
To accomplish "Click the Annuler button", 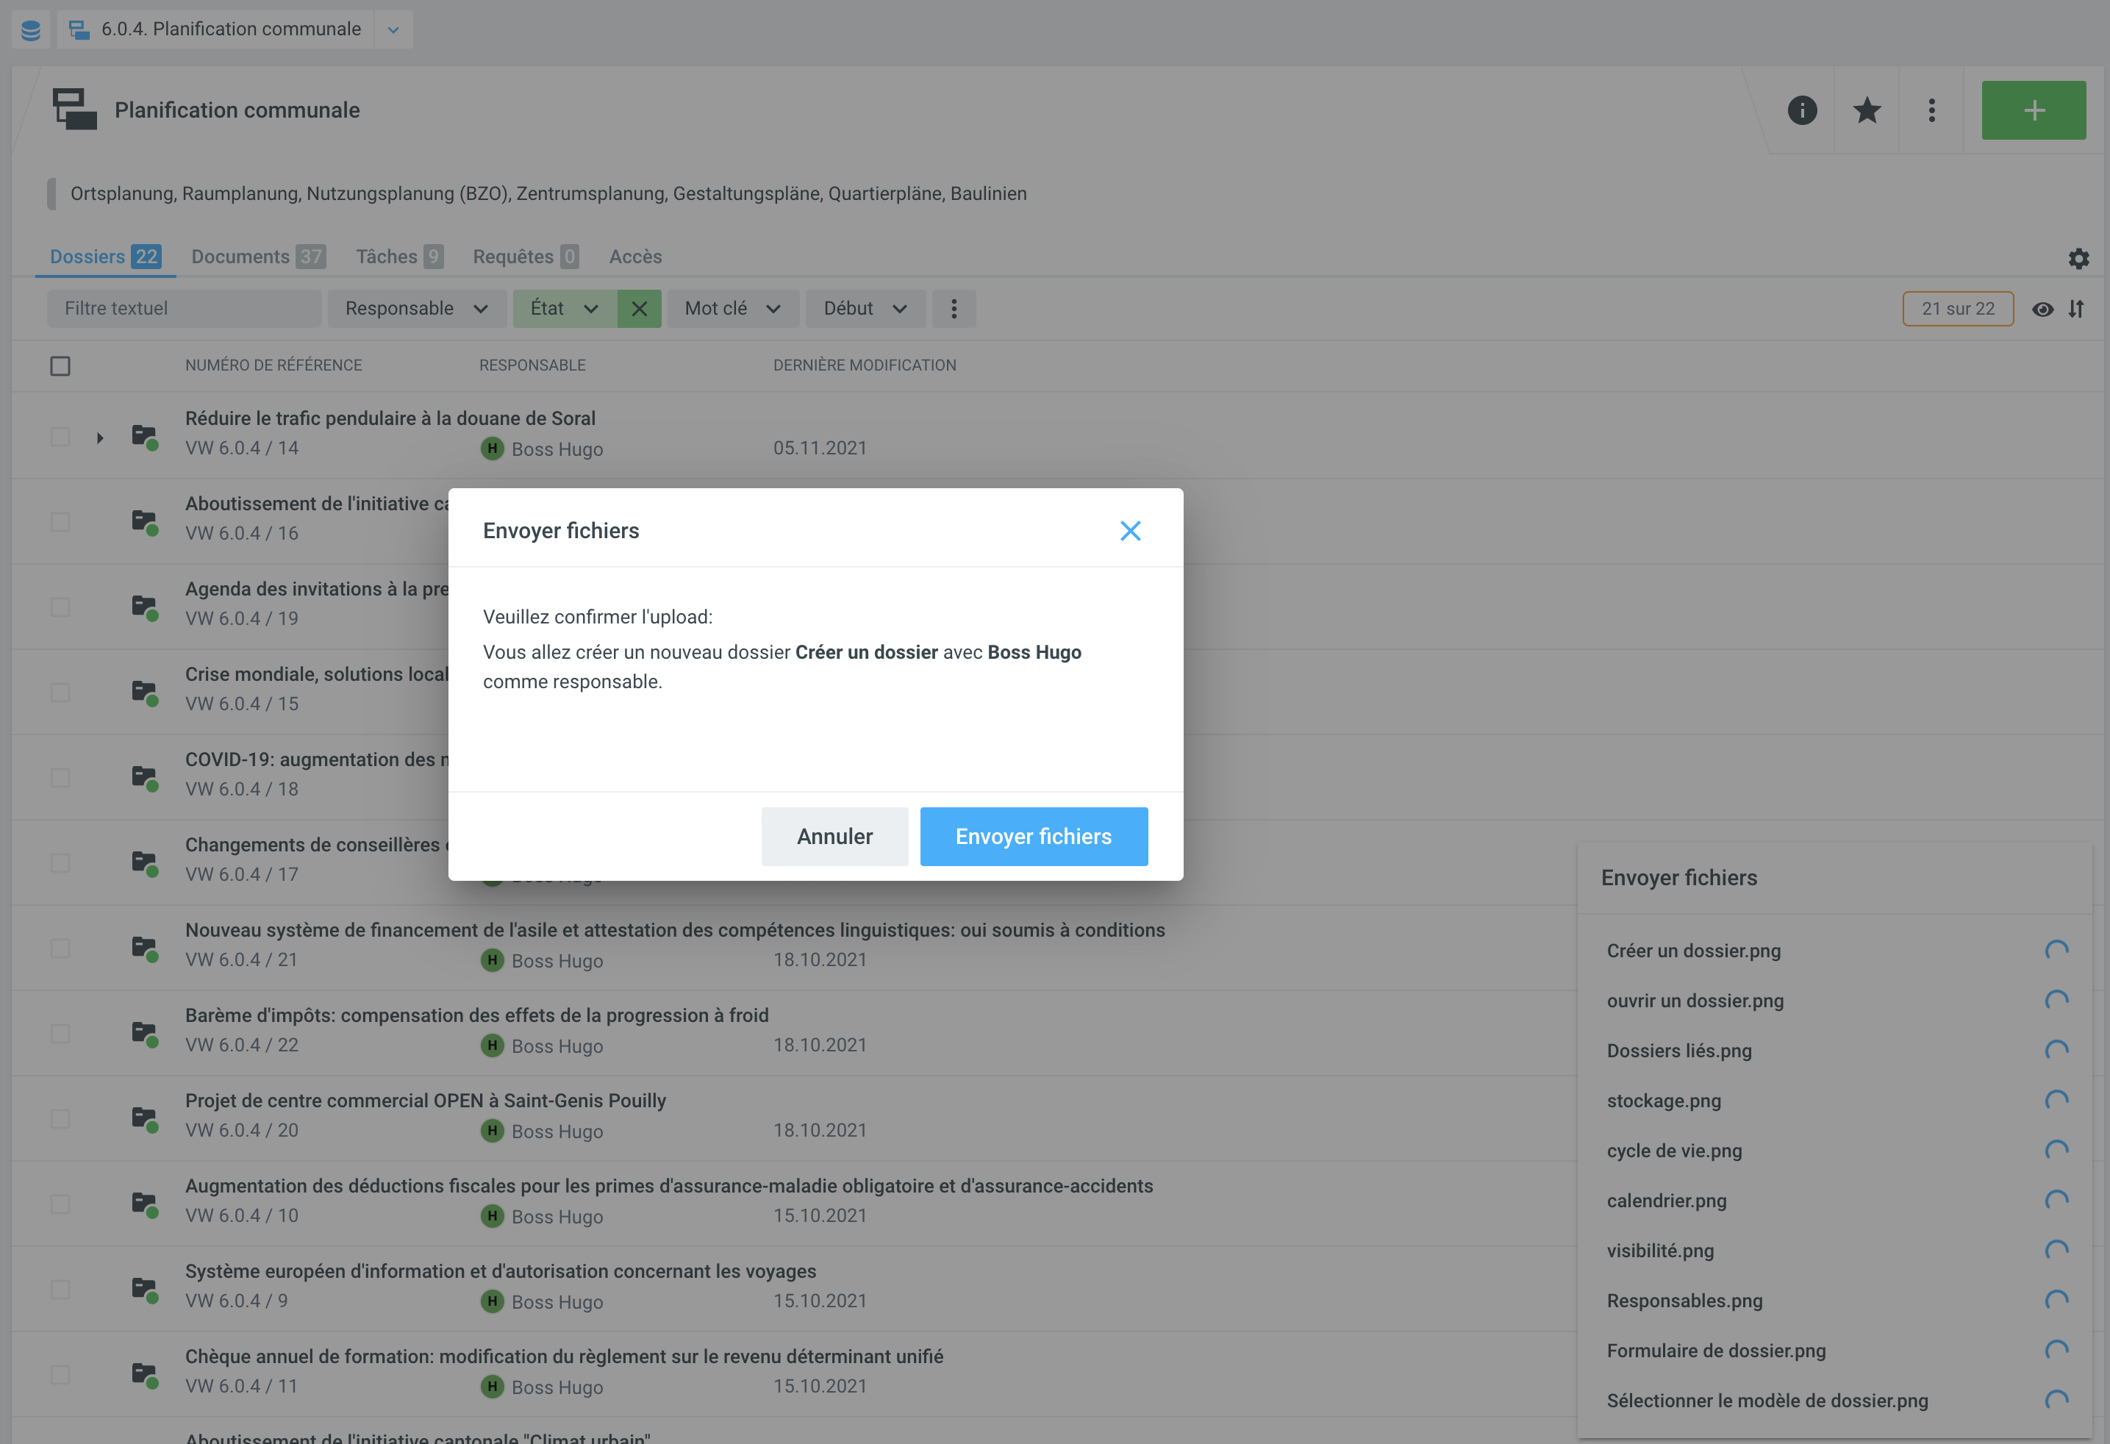I will tap(834, 837).
